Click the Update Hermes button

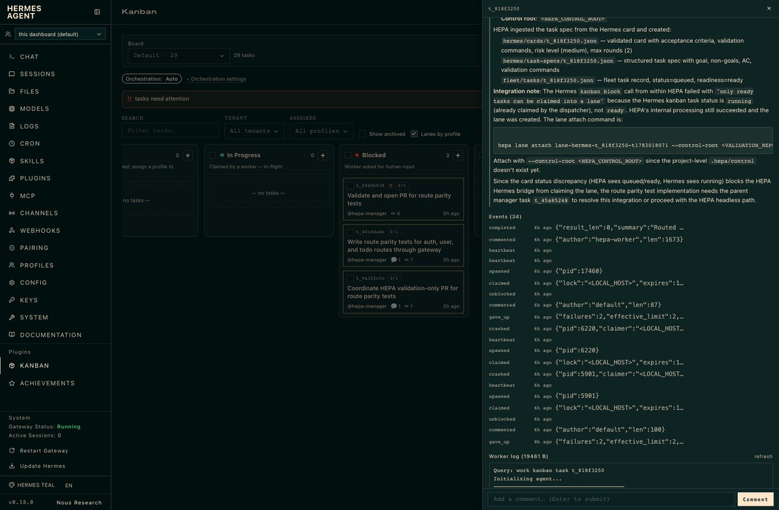(x=38, y=466)
